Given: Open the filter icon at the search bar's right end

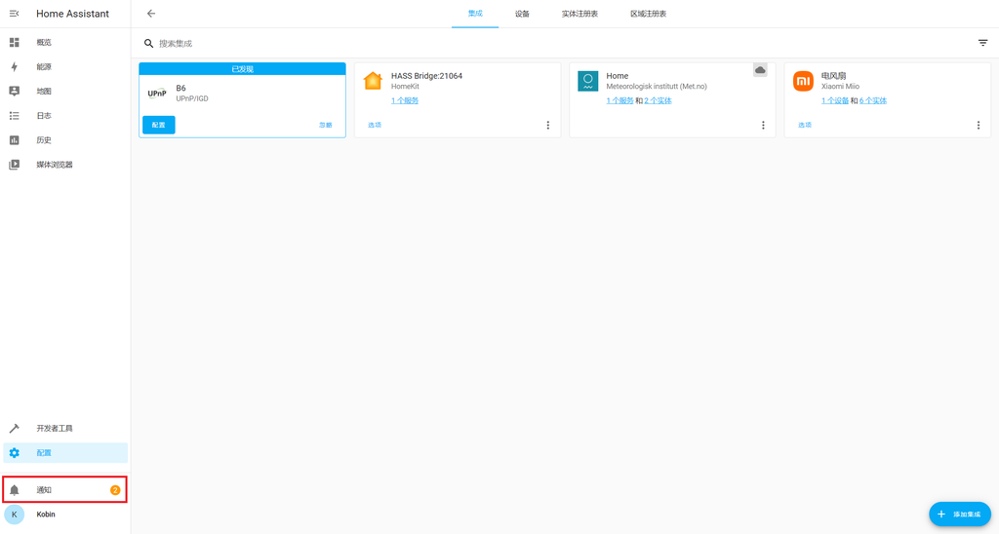Looking at the screenshot, I should (x=982, y=43).
